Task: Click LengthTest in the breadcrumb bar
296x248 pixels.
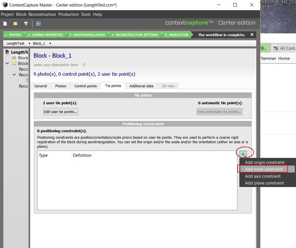Action: tap(15, 43)
